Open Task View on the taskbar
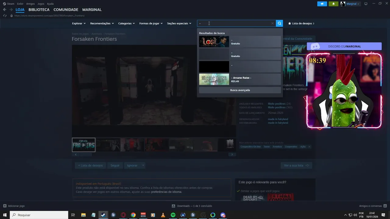This screenshot has height=219, width=390. [x=73, y=215]
